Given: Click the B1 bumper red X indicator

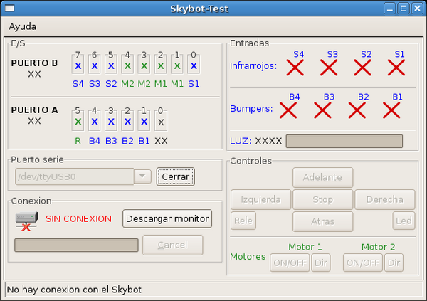Looking at the screenshot, I should pyautogui.click(x=391, y=110).
